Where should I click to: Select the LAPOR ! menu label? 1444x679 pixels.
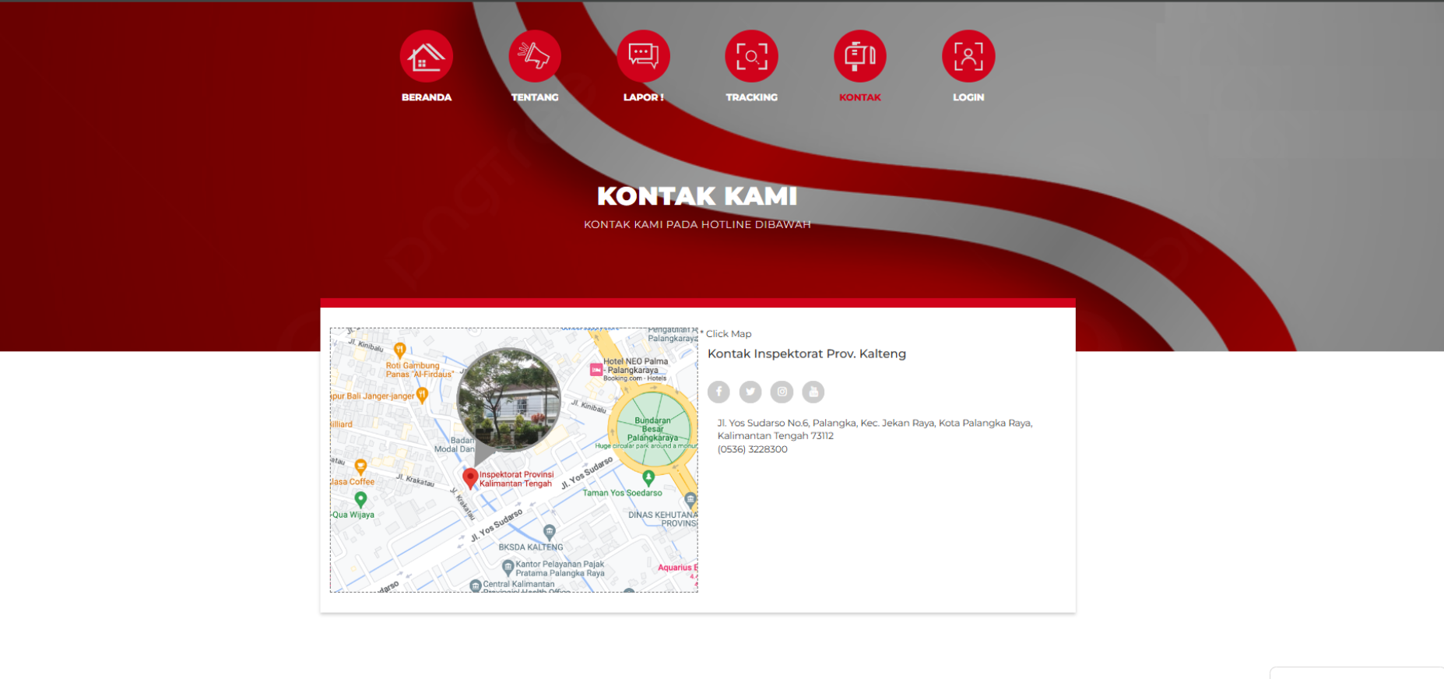tap(643, 97)
